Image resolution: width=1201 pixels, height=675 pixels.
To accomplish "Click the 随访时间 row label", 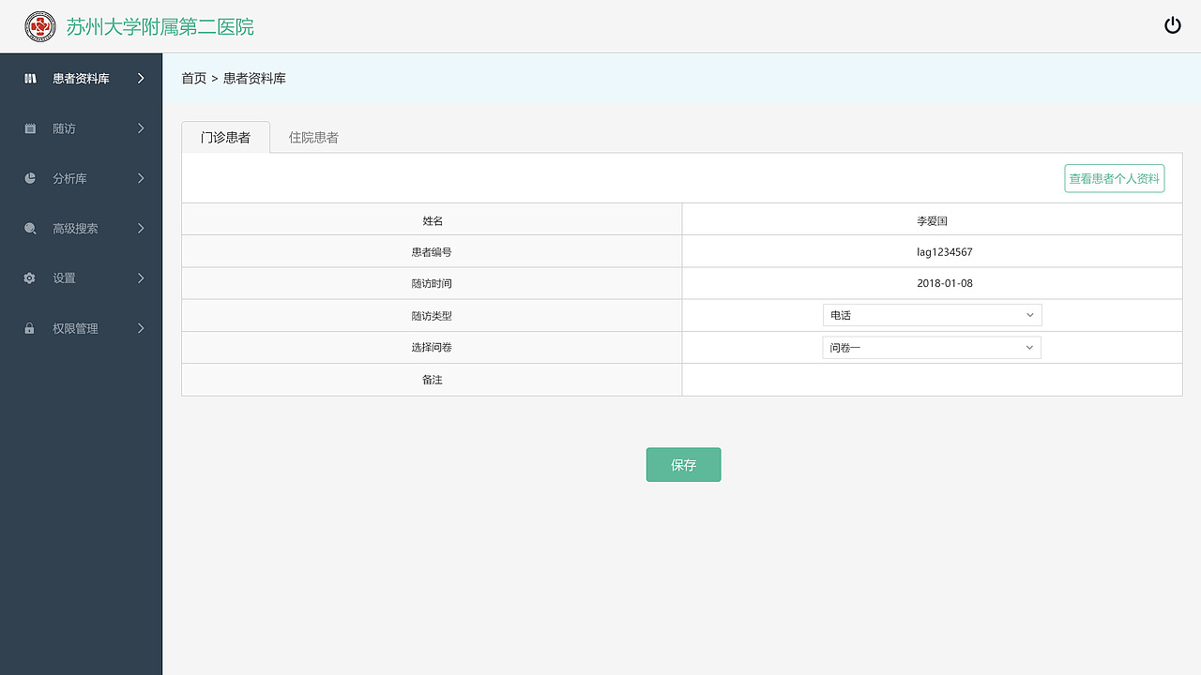I will [432, 283].
